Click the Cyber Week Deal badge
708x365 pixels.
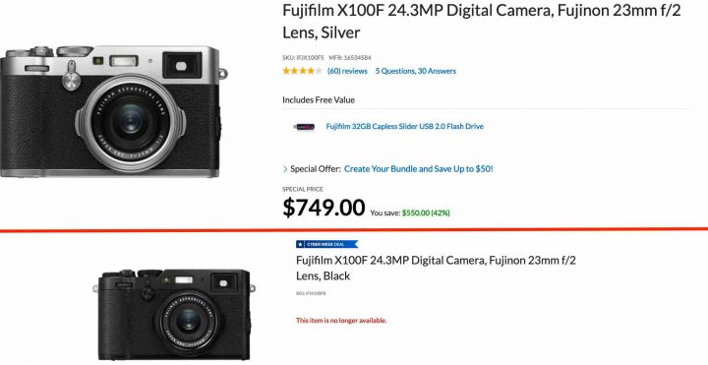326,244
